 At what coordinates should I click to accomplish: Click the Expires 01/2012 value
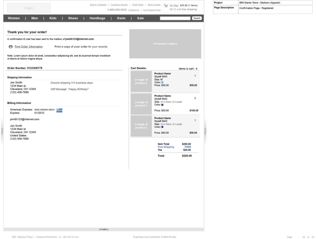click(x=39, y=113)
